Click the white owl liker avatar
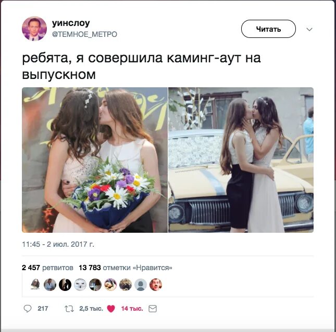This screenshot has width=336, height=332. (80, 285)
